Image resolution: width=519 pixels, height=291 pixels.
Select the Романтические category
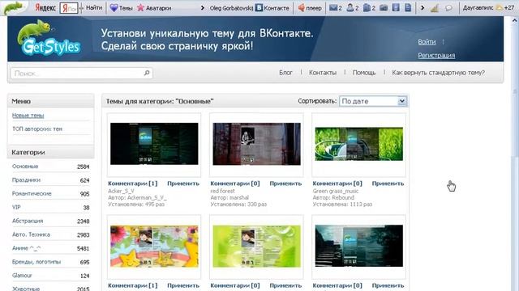click(x=32, y=194)
